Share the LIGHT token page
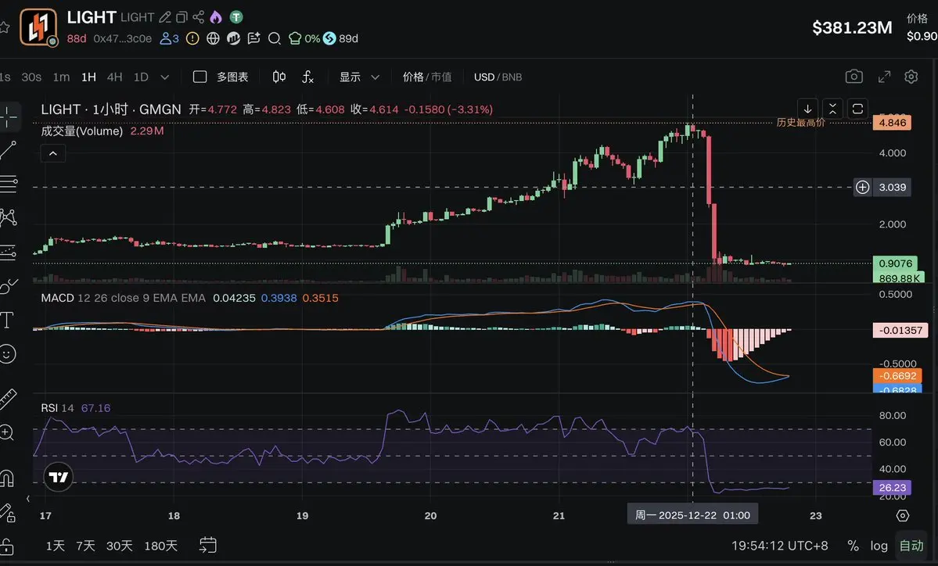 tap(199, 17)
